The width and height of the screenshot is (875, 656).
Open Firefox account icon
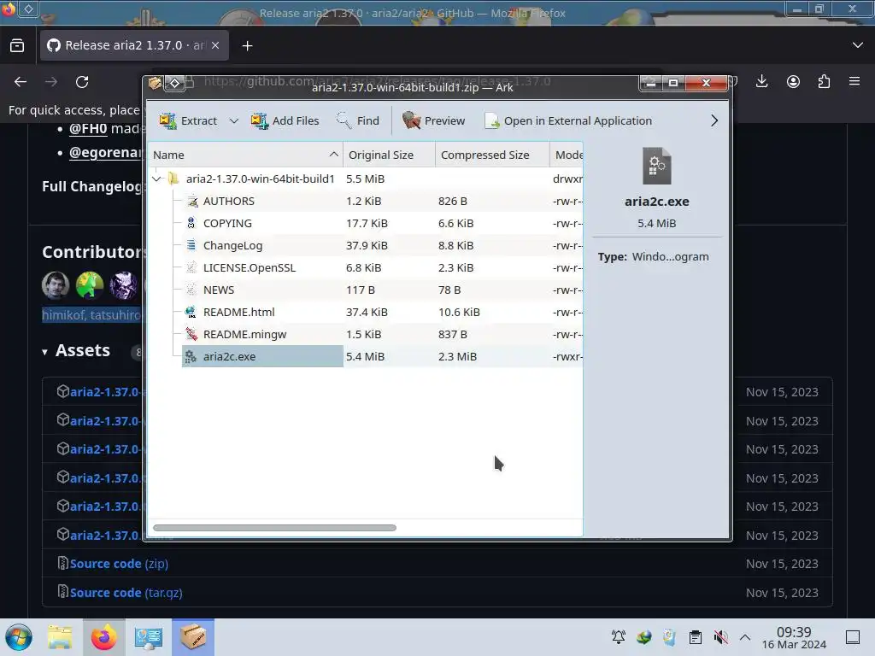pos(793,82)
